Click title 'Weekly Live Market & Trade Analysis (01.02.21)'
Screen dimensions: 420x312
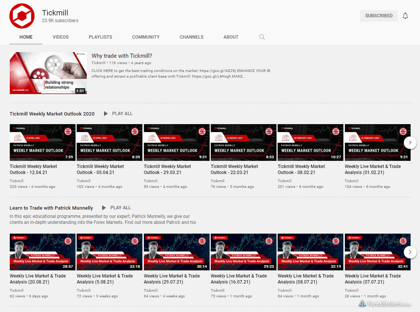click(x=373, y=169)
